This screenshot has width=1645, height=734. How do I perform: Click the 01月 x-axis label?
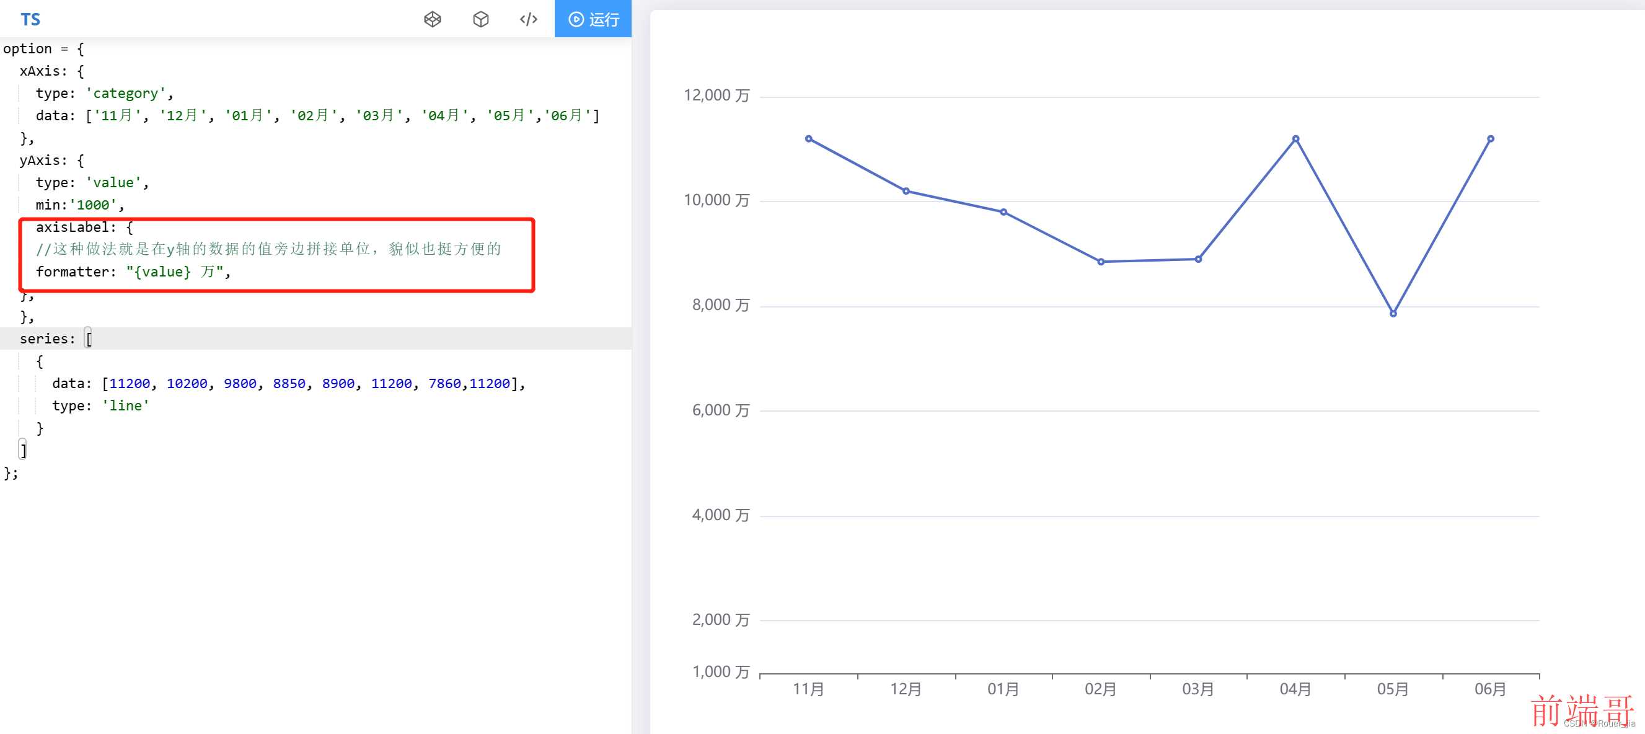(1003, 689)
